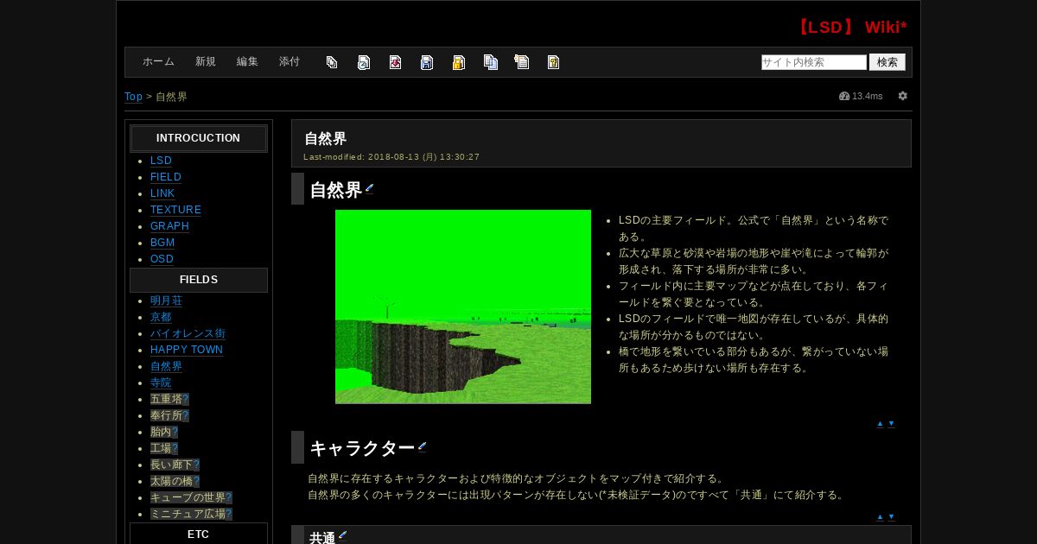Click the copy page icon
The image size is (1037, 544).
(490, 62)
